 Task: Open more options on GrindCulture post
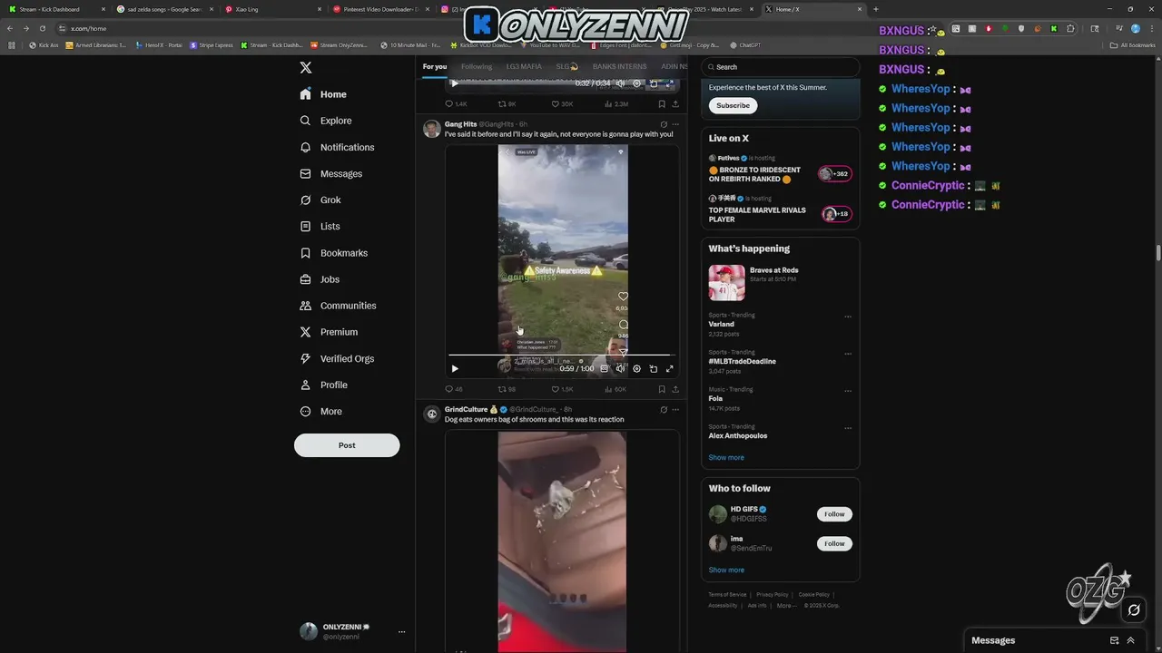[x=675, y=410]
